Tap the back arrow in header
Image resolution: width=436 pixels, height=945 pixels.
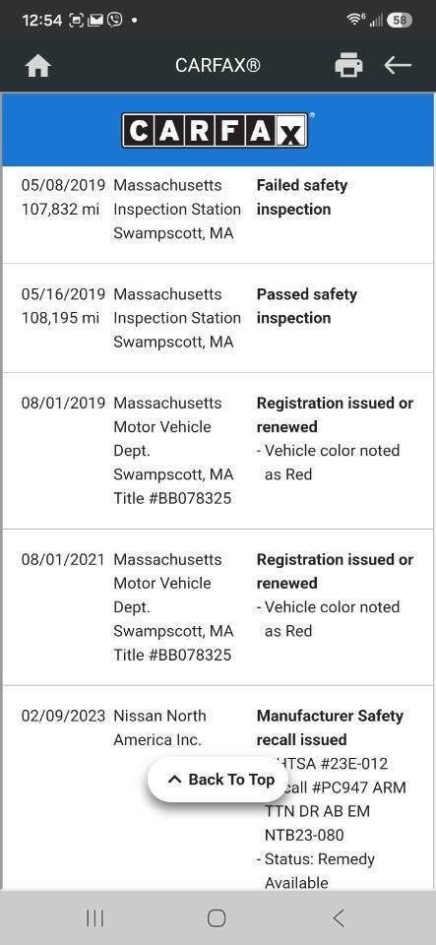pos(398,65)
